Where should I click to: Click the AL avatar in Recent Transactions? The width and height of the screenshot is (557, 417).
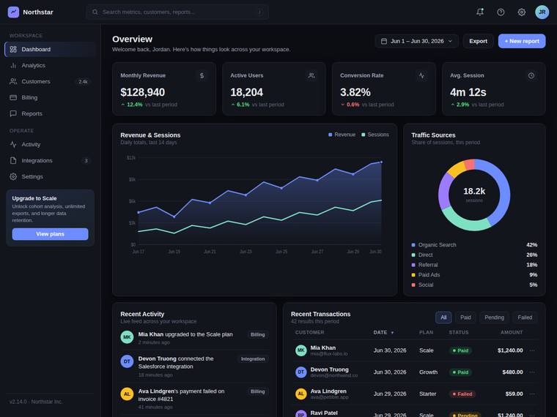(x=301, y=394)
